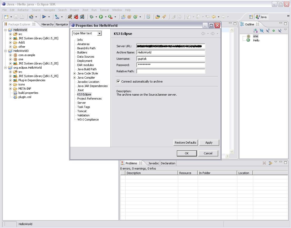291x228 pixels.
Task: Click the green Run play icon
Action: [101, 17]
